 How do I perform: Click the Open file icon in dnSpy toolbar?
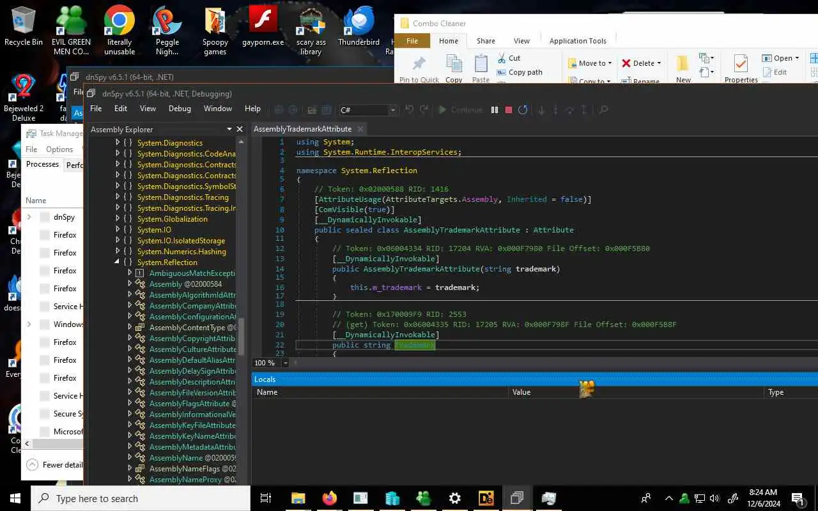point(312,110)
